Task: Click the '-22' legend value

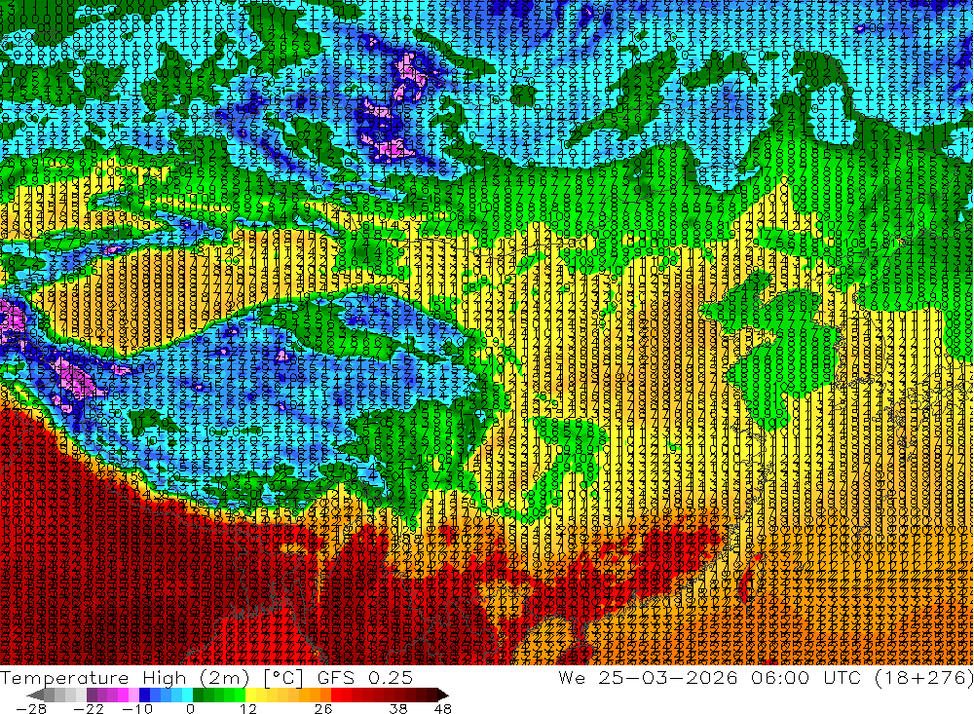Action: (89, 708)
